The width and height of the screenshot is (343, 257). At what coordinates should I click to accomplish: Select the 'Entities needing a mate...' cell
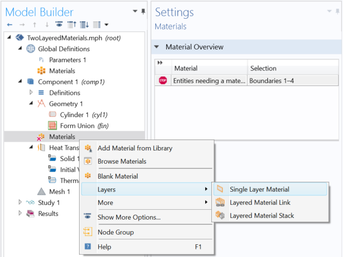coord(209,81)
